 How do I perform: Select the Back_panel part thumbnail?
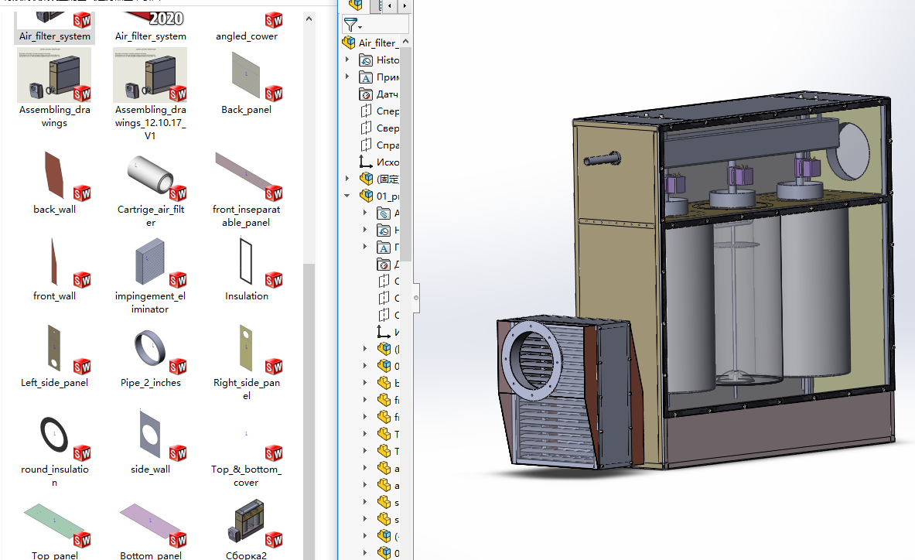(246, 76)
